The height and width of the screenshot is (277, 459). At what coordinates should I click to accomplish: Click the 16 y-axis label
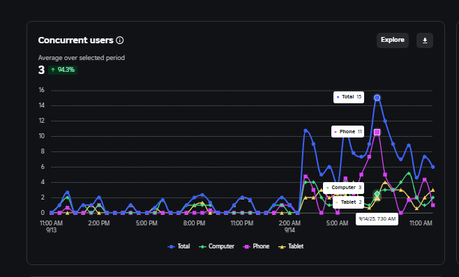tap(42, 90)
